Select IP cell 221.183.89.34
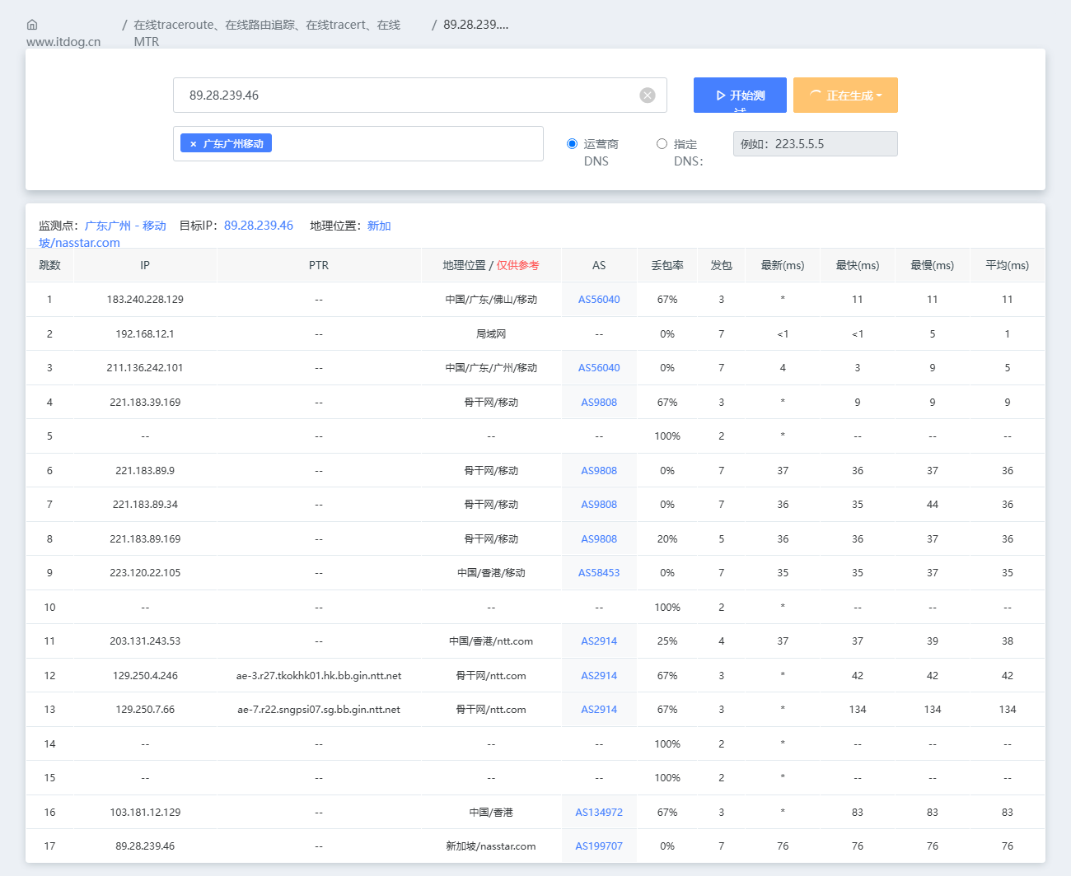1071x876 pixels. (145, 505)
